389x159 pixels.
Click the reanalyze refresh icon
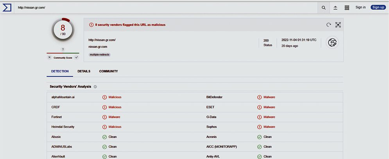click(328, 24)
